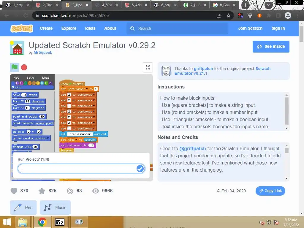Screen dimensions: 304x228
Task: Switch to tab 5_Add
Action: 136,5
